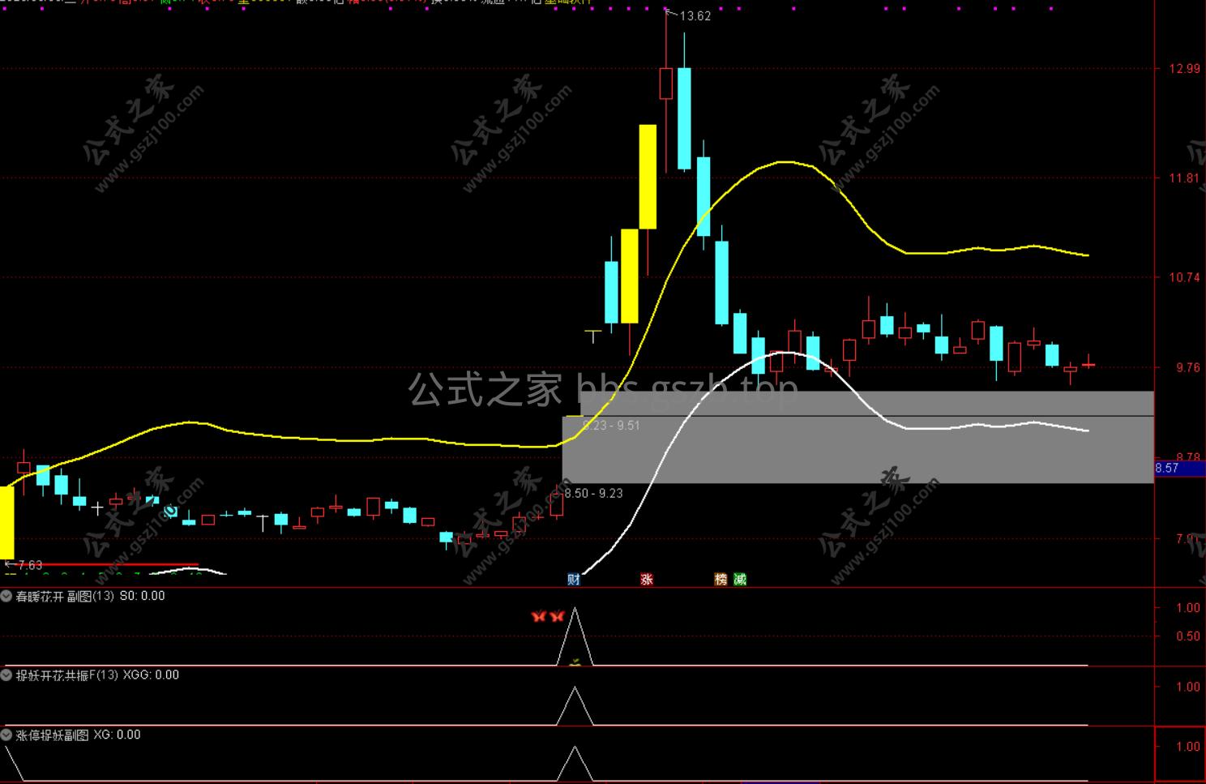Click the S0: 0.00 indicator value
The image size is (1206, 784).
[x=142, y=596]
